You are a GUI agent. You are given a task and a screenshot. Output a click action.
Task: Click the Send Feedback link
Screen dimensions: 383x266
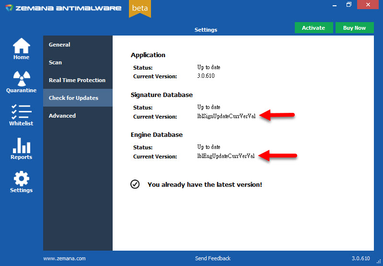[x=213, y=258]
